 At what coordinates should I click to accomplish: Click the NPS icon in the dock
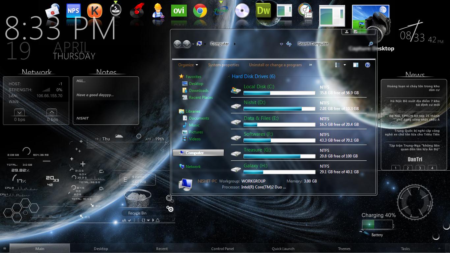pyautogui.click(x=73, y=10)
